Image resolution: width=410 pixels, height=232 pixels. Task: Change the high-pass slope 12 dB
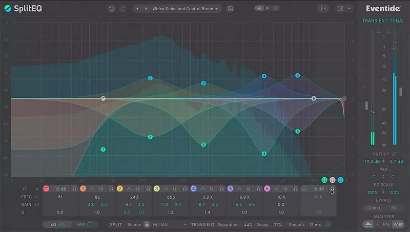tap(60, 188)
